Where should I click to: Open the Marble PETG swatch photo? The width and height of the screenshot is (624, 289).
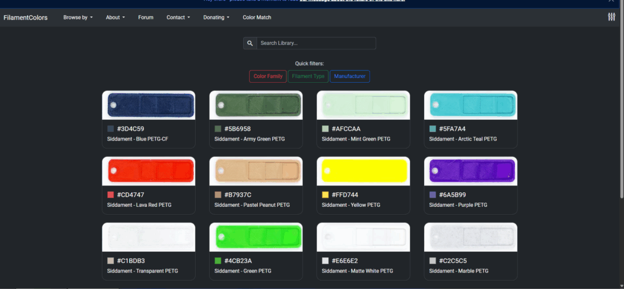(471, 237)
